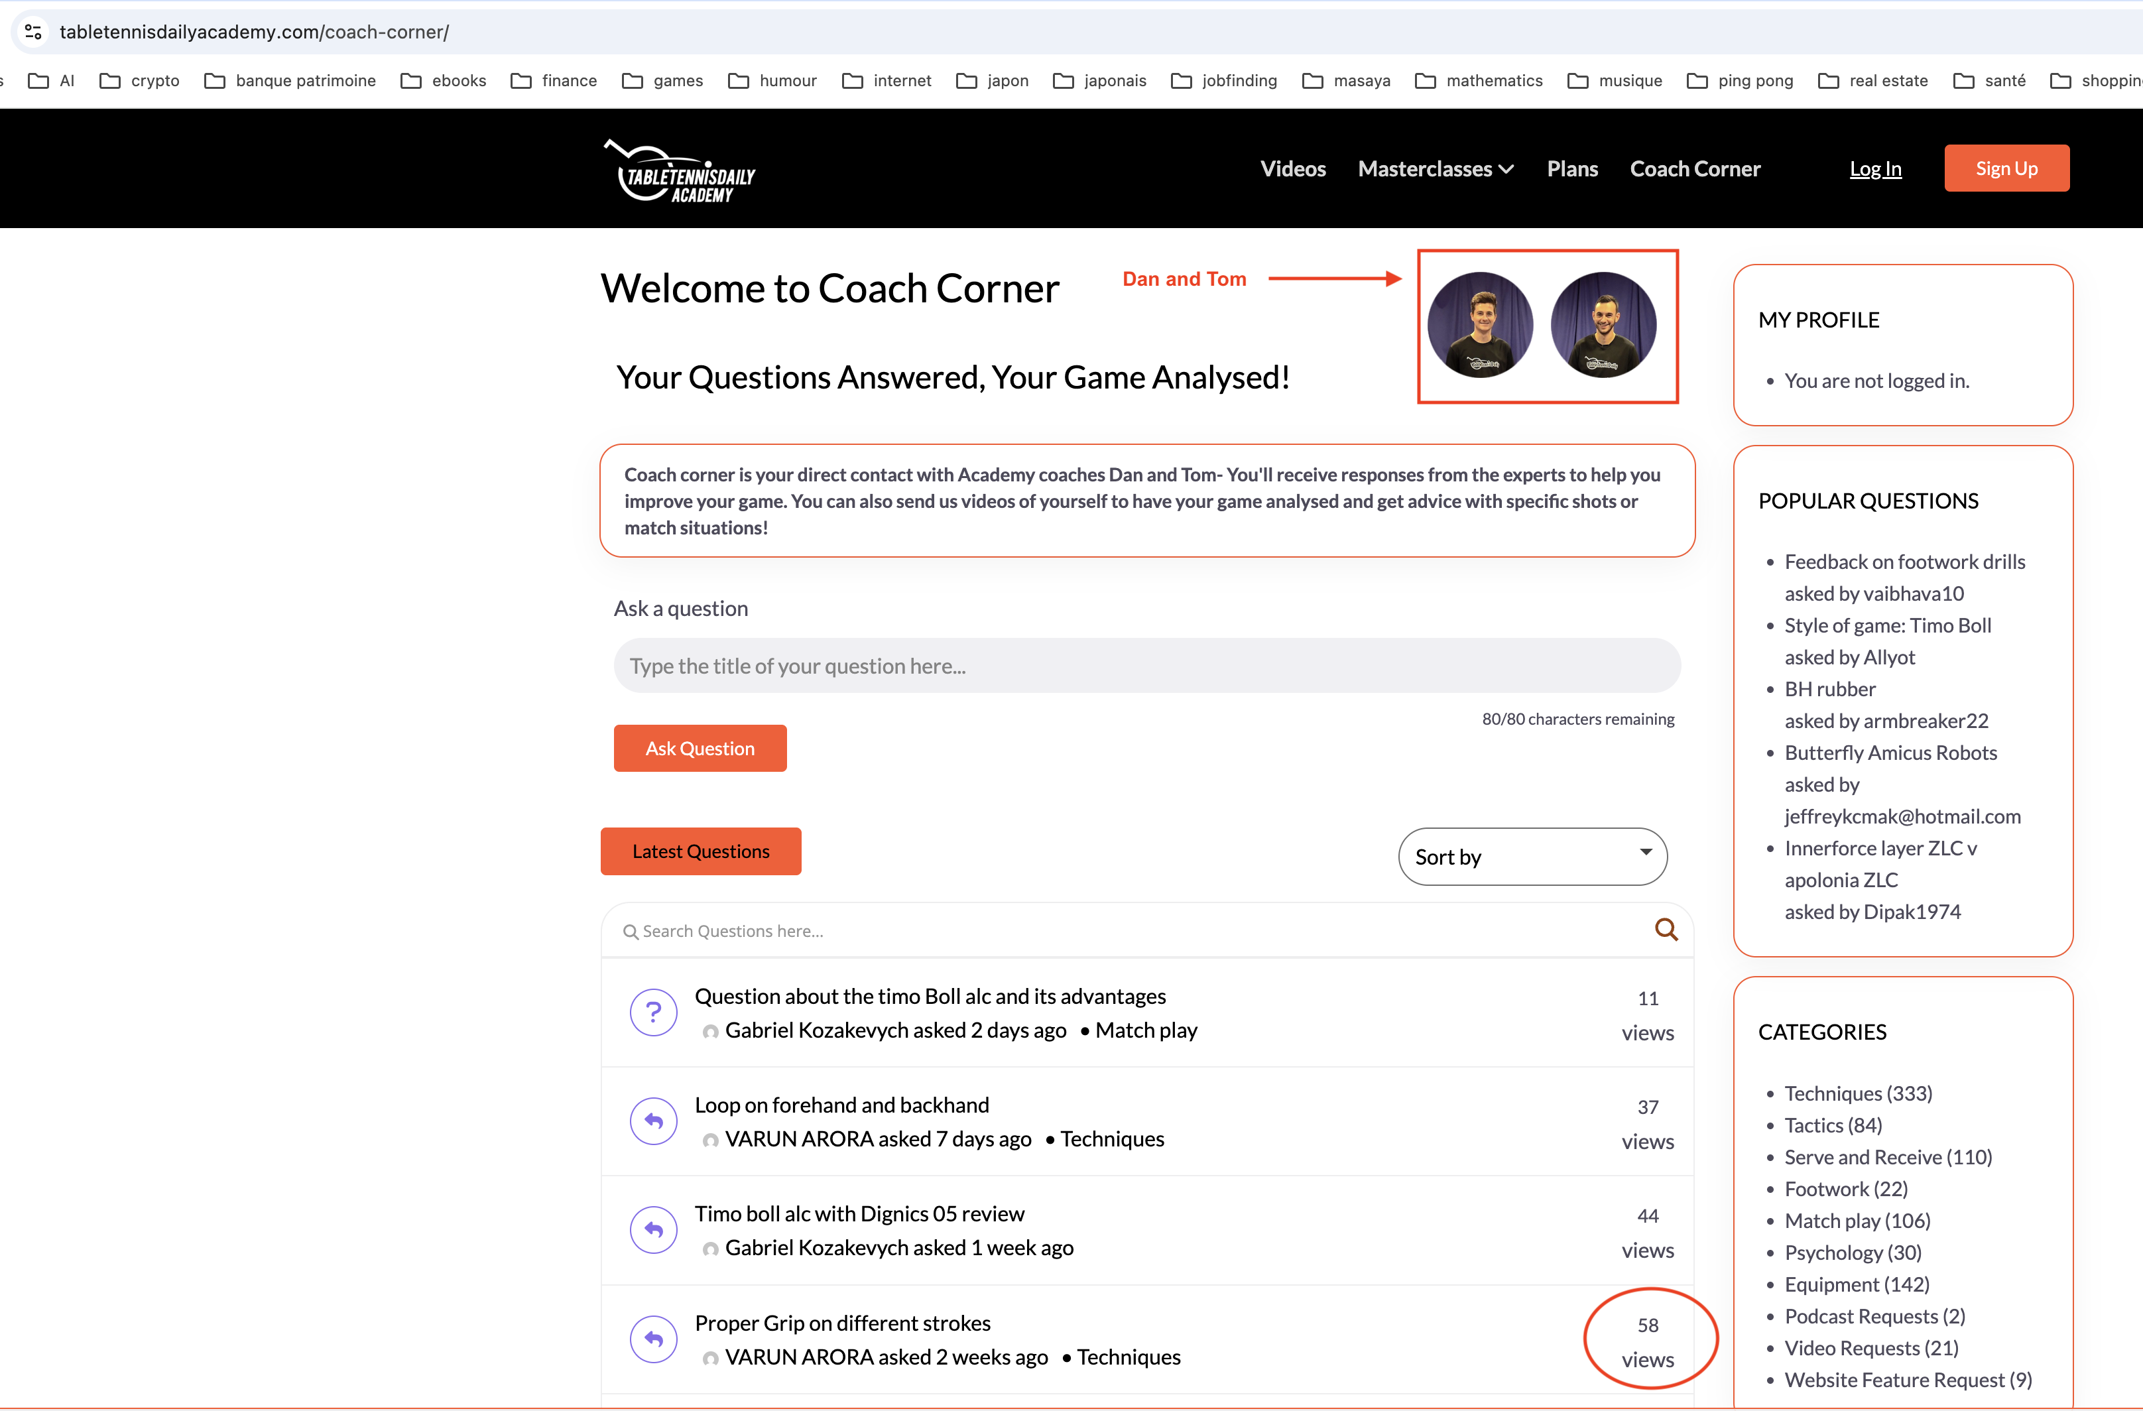
Task: Open the japonais bookmark folder
Action: [1099, 81]
